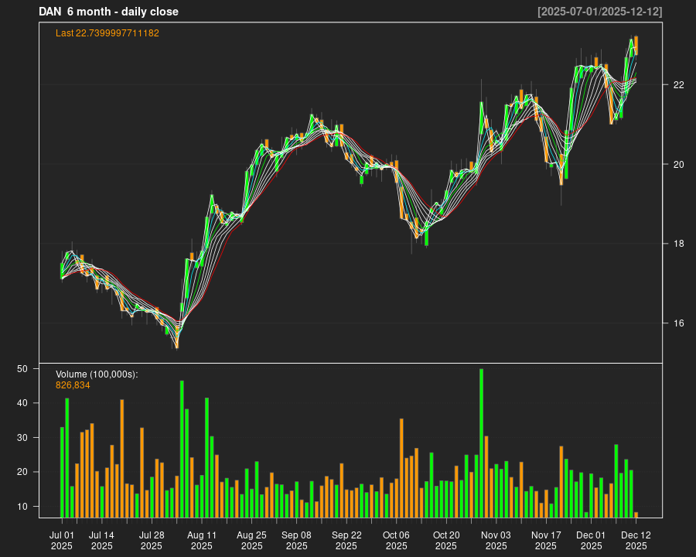
Task: Select the Last 22.7399997711182 price label
Action: [x=107, y=33]
